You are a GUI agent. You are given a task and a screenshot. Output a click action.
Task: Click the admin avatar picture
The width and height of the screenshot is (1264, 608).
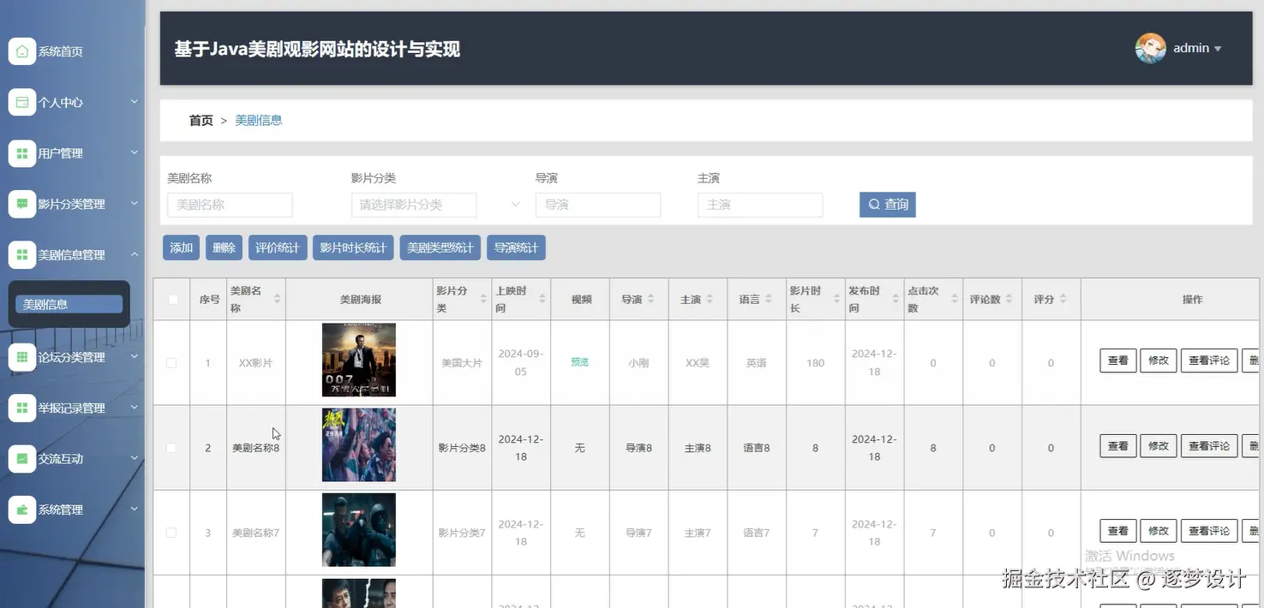[x=1150, y=48]
